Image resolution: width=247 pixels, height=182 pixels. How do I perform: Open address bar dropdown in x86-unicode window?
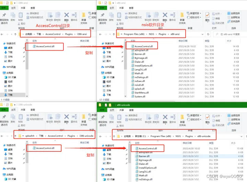point(241,136)
